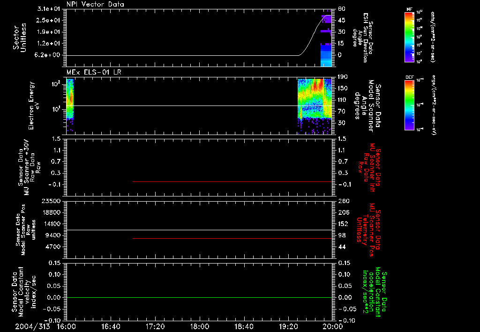Click the 16:40 time tick label
480x332 pixels.
111,326
